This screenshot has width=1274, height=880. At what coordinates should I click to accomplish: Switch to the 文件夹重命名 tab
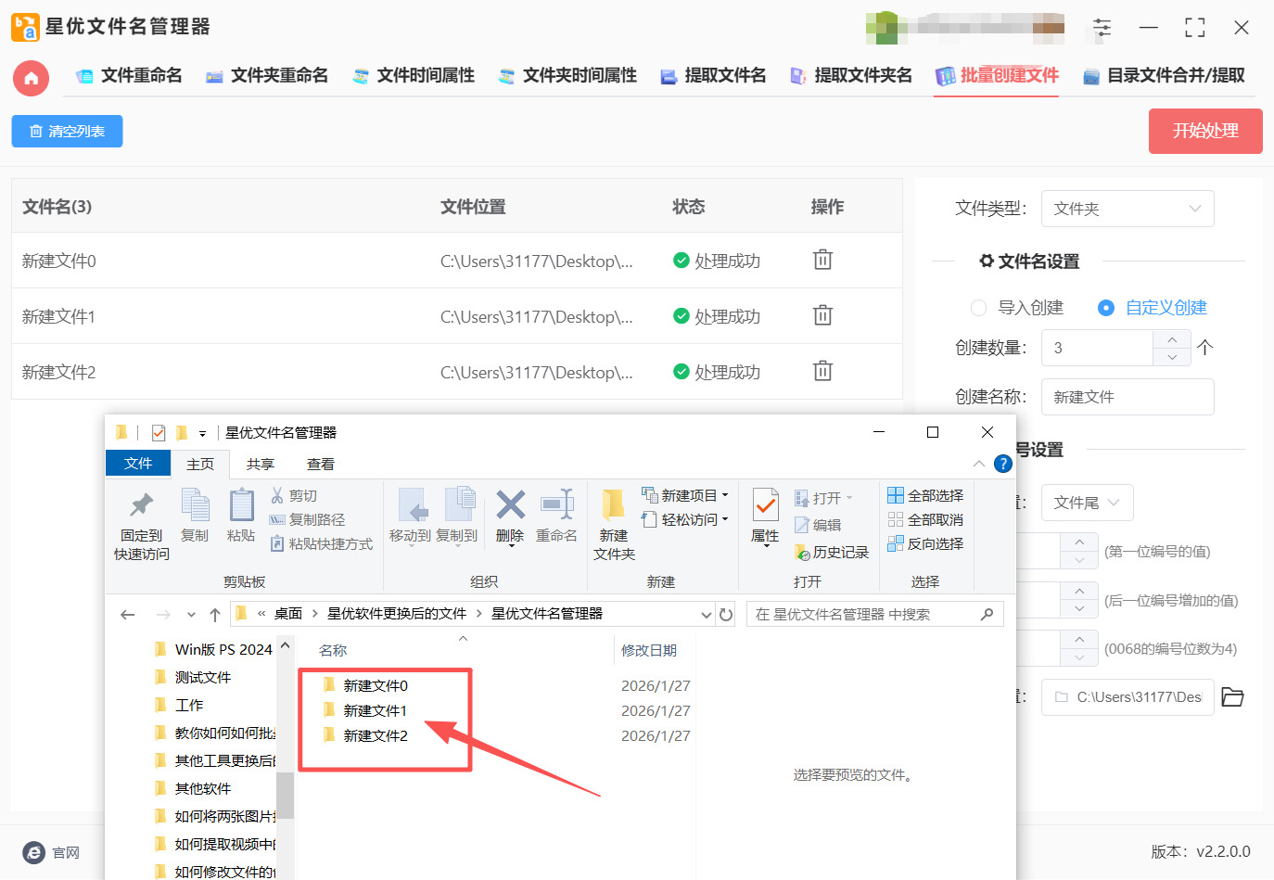click(267, 76)
